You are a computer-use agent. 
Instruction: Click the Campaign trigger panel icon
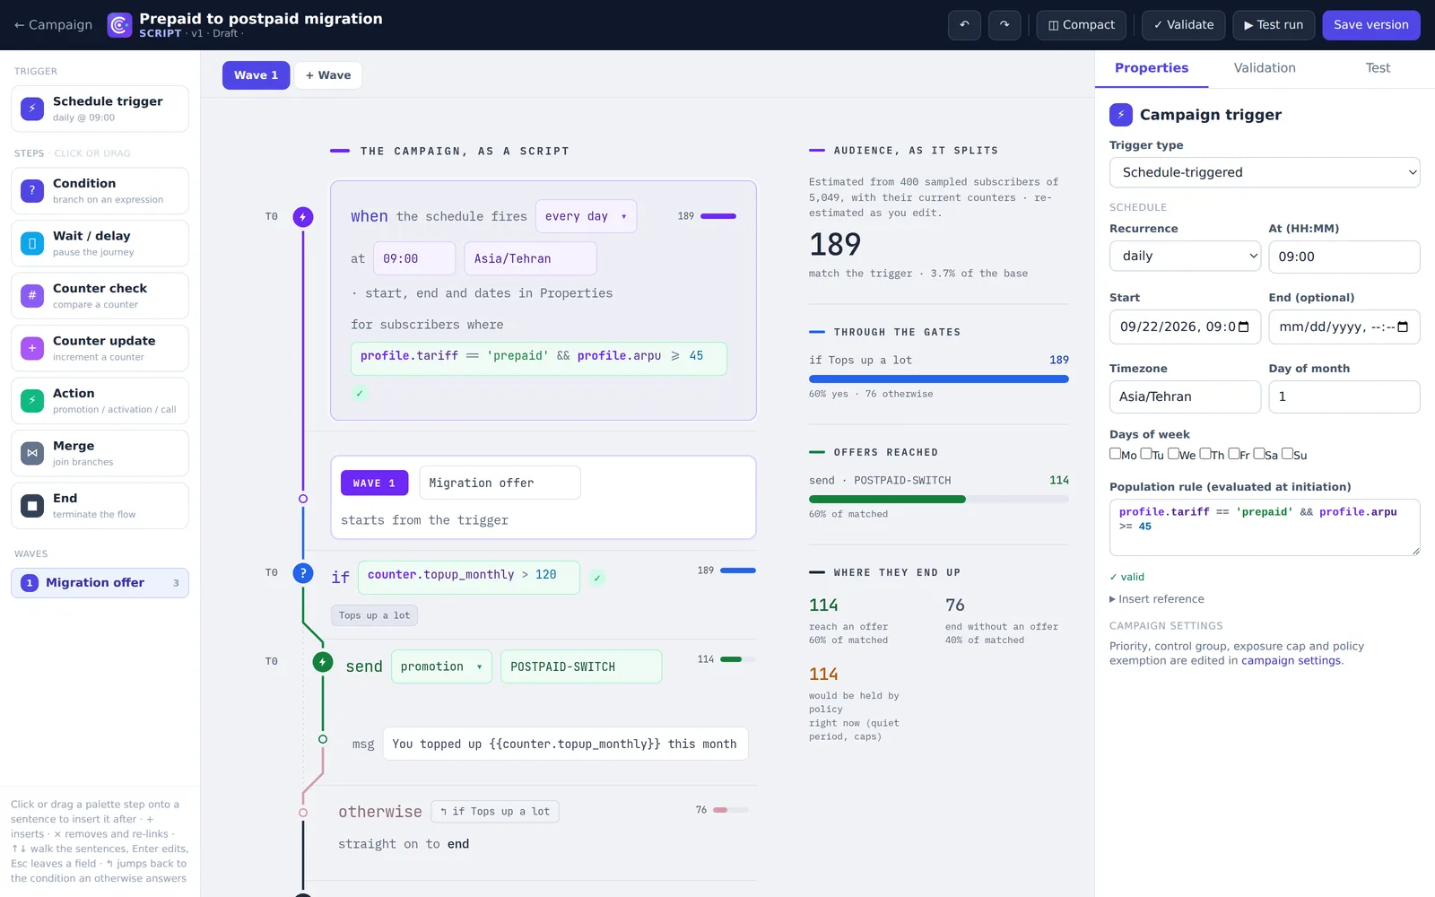tap(1120, 115)
